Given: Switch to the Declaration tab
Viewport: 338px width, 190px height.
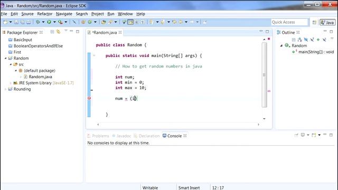Looking at the screenshot, I should 147,136.
